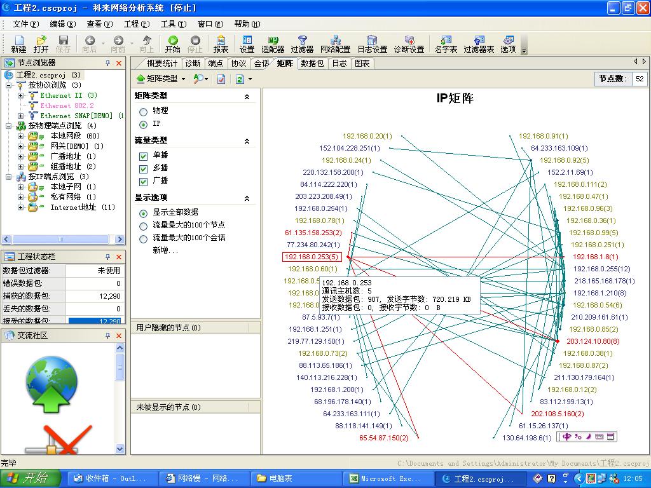Viewport: 651px width, 488px height.
Task: Select the 物理 matrix type radio button
Action: (x=143, y=111)
